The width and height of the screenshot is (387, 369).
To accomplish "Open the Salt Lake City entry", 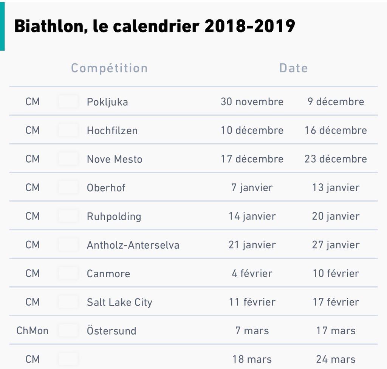I will pos(119,302).
